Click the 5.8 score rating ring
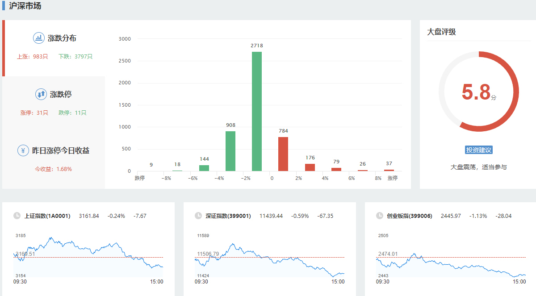 click(478, 92)
